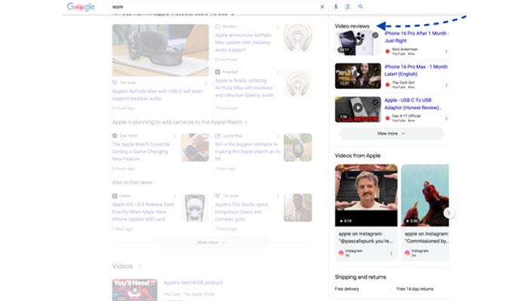Open Google Lens image search
This screenshot has width=528, height=301.
(348, 7)
